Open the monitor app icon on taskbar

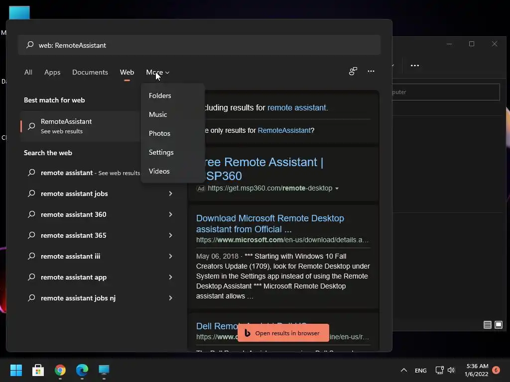(x=104, y=370)
